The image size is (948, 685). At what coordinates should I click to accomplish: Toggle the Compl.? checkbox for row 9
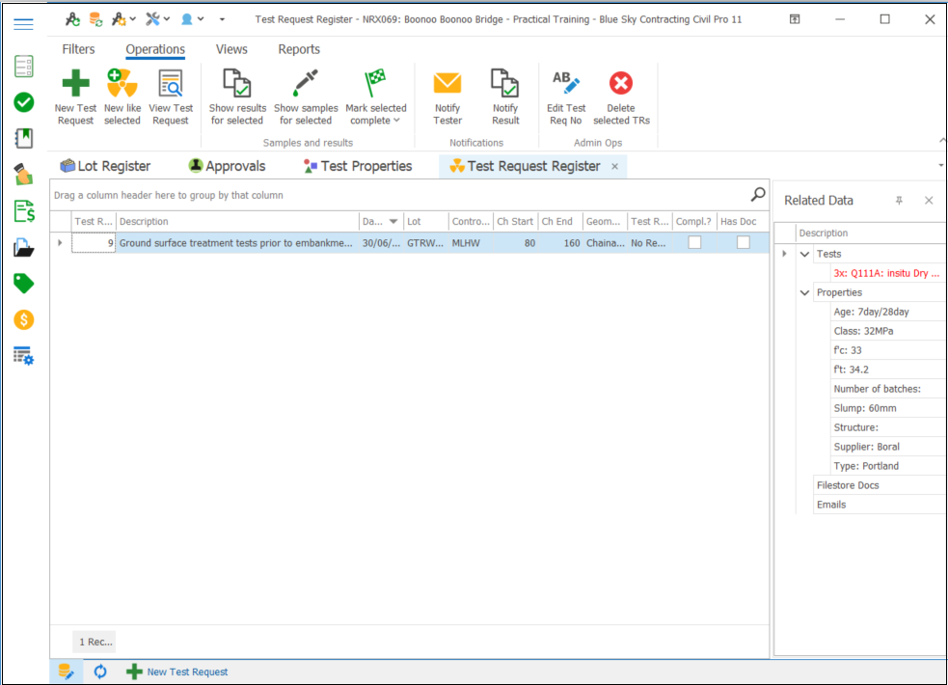click(694, 243)
